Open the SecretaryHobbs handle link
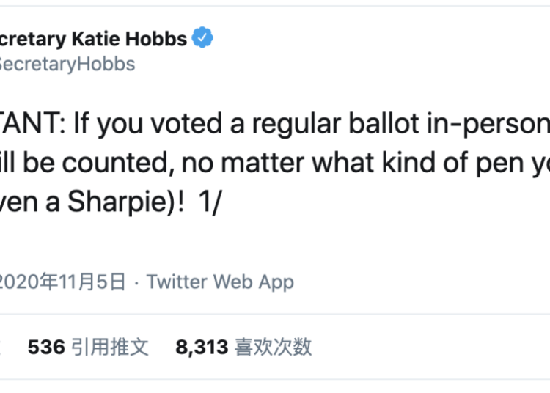The image size is (550, 393). coord(67,65)
